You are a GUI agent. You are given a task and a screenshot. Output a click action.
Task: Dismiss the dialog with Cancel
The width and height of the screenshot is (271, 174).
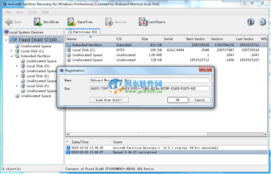click(200, 100)
